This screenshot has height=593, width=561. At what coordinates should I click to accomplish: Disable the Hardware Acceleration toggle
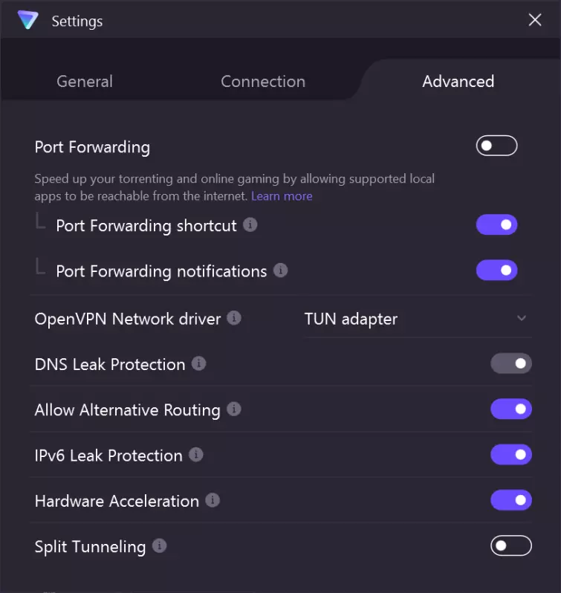coord(510,500)
